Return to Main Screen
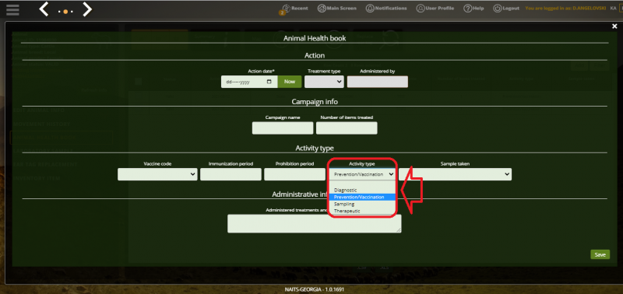The image size is (623, 294). 337,9
